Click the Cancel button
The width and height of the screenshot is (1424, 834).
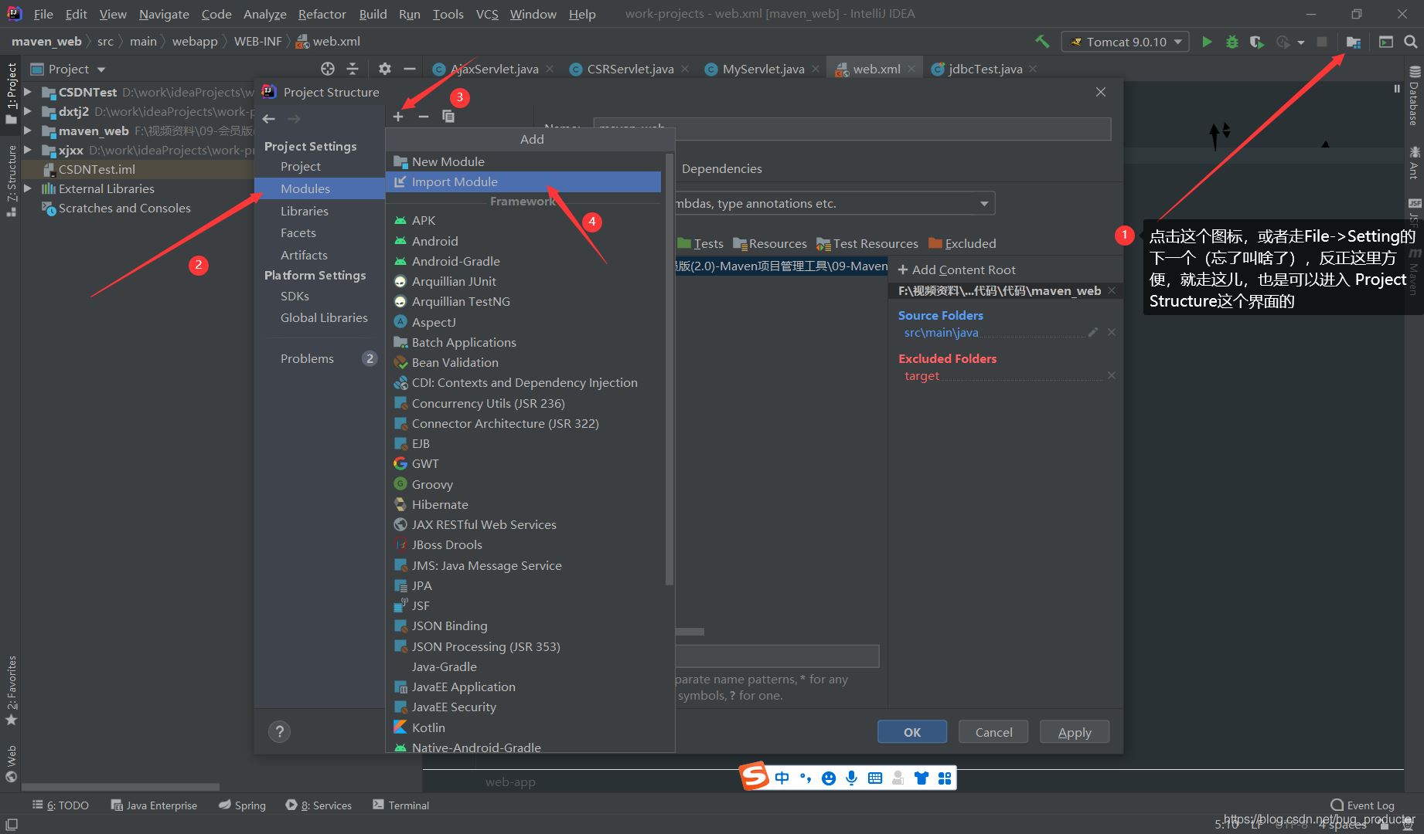tap(993, 732)
